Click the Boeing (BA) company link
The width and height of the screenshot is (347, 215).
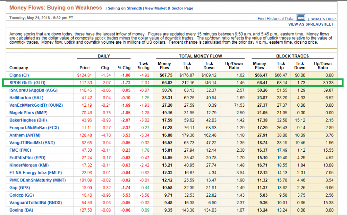pos(21,210)
